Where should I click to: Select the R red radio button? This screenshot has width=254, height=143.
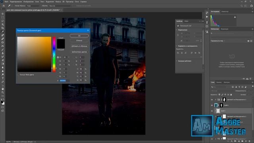58,69
